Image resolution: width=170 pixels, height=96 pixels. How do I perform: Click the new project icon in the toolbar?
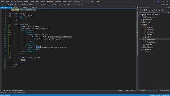[x=5, y=4]
